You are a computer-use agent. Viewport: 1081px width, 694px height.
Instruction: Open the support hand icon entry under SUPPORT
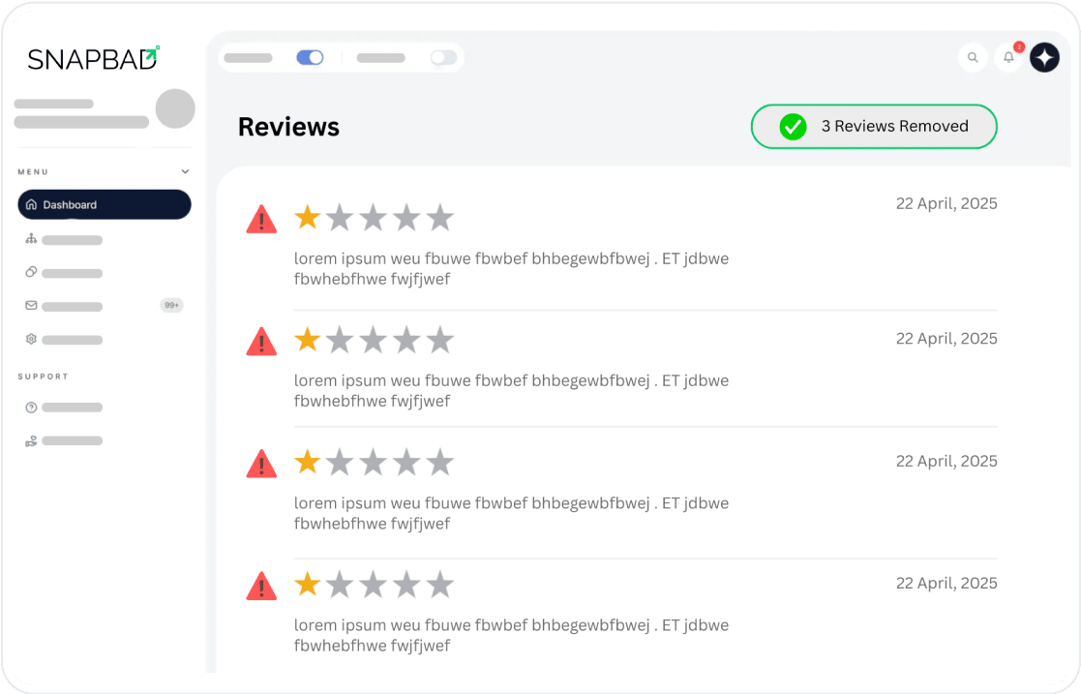click(x=30, y=440)
